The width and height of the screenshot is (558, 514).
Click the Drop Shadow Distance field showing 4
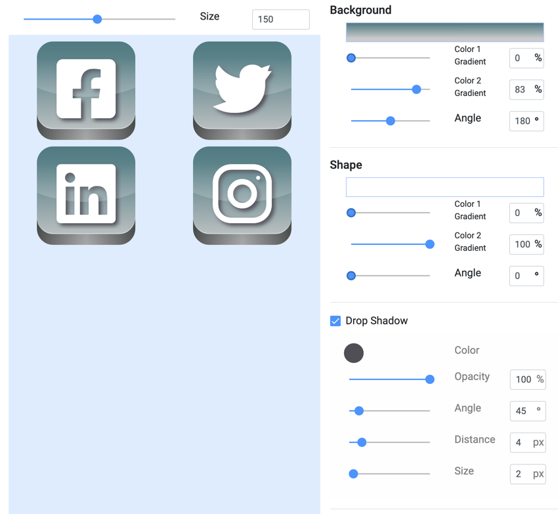[x=528, y=443]
